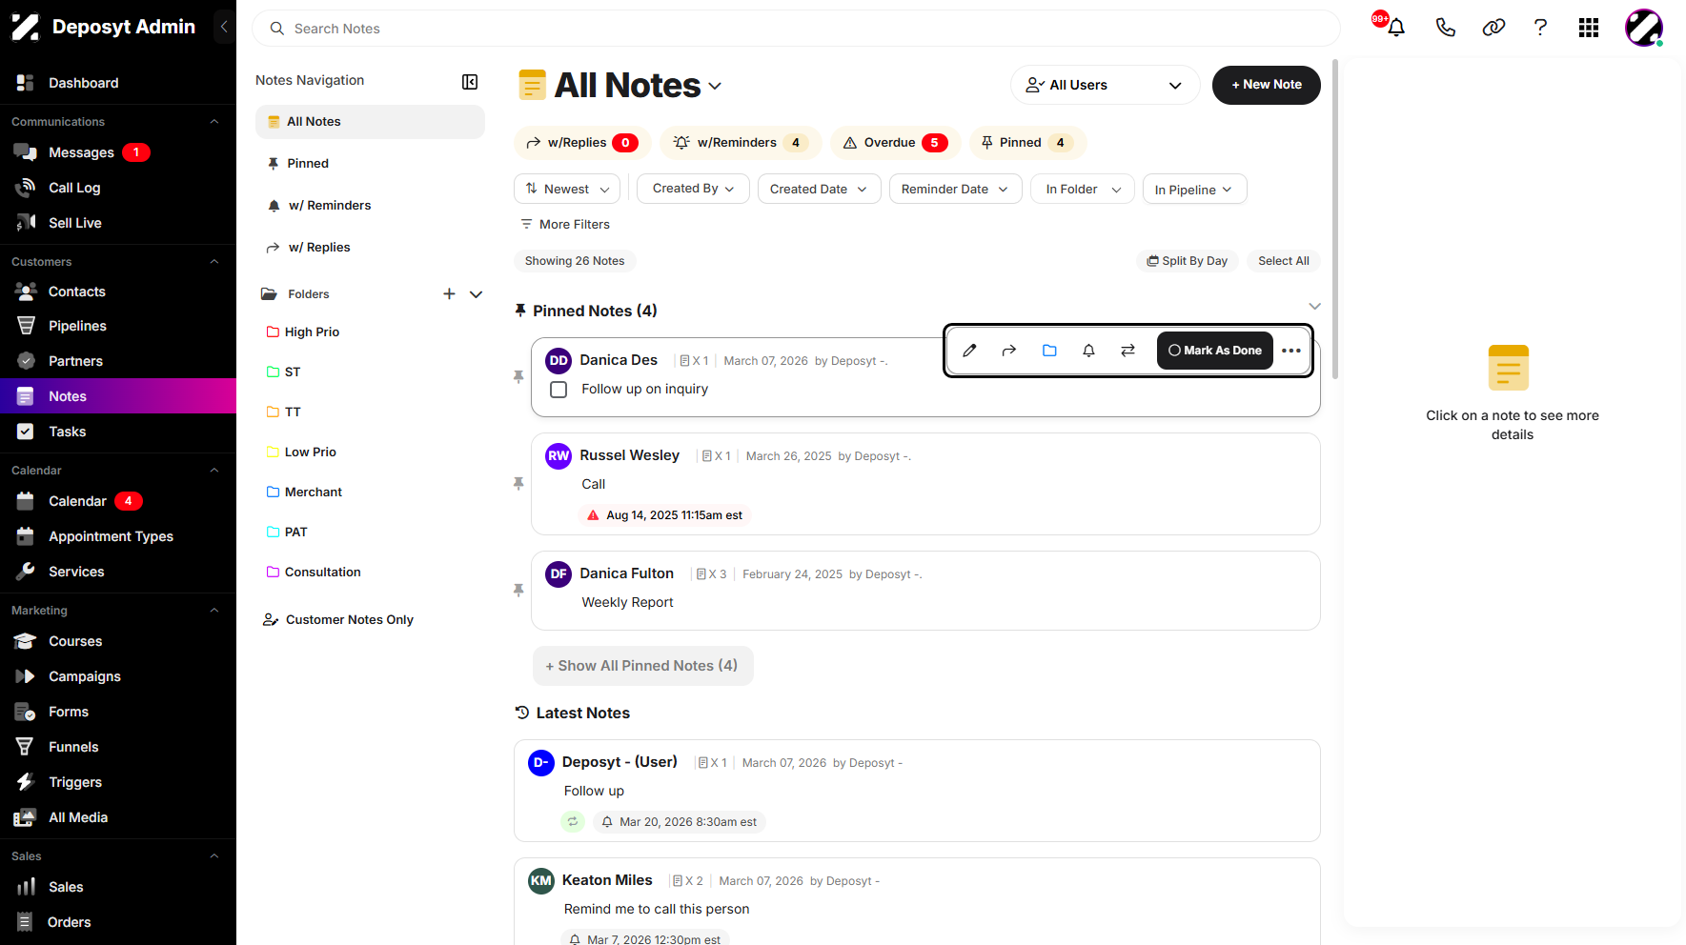1686x945 pixels.
Task: Open user profile avatar in top bar
Action: pyautogui.click(x=1644, y=28)
